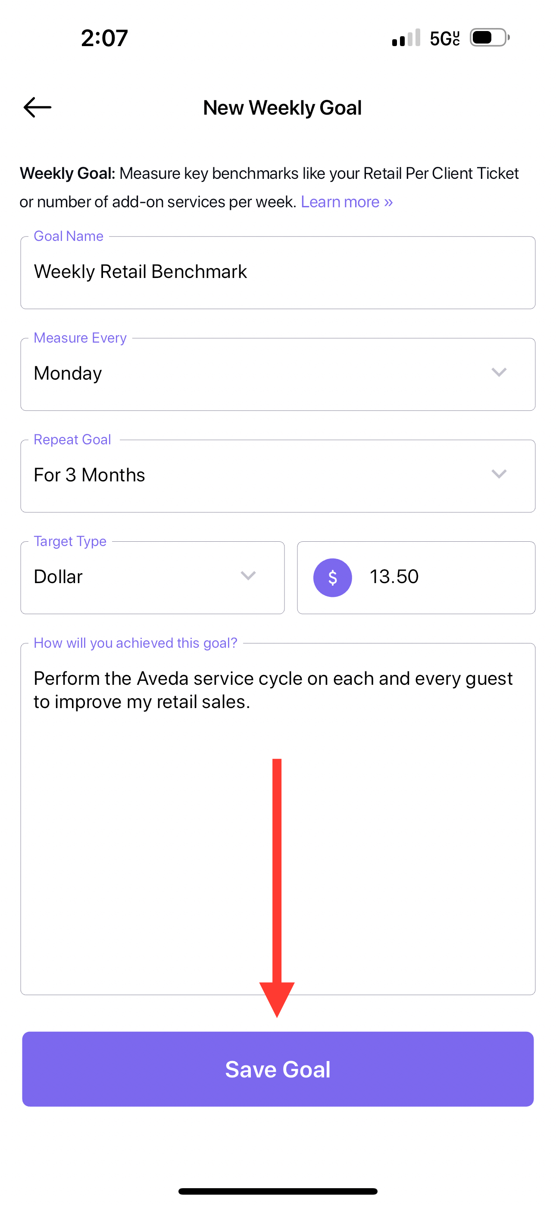Open the Repeat Goal For 3 Months dropdown
Viewport: 556px width, 1205px height.
coord(278,476)
